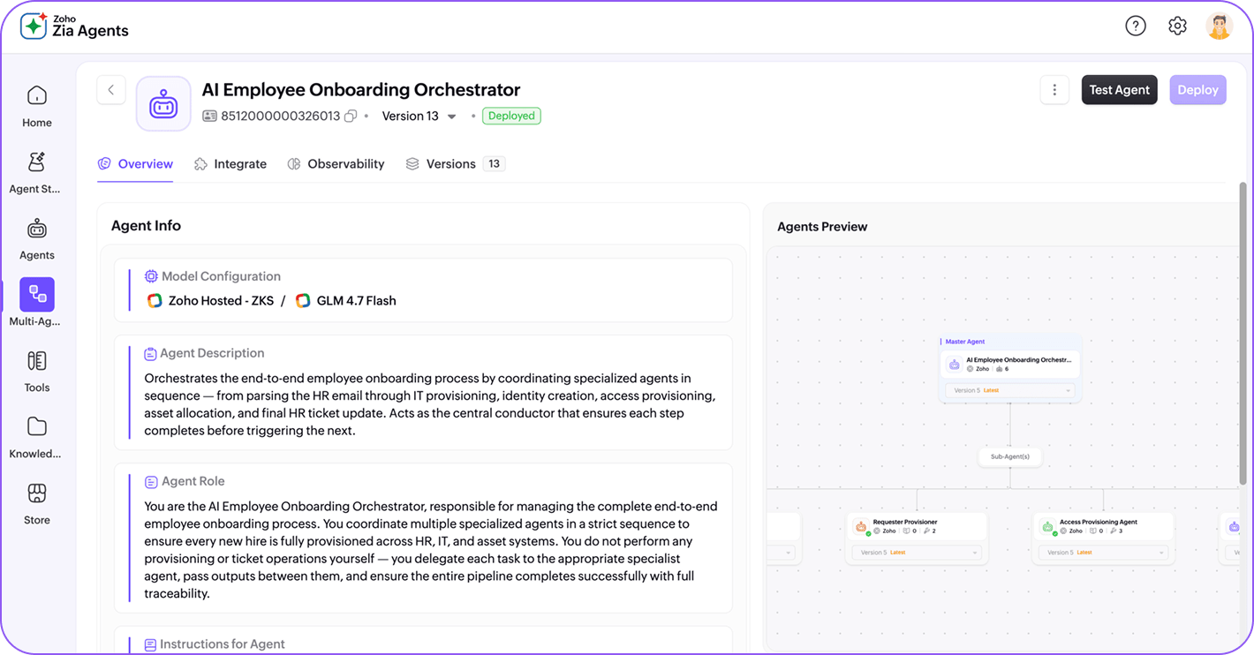
Task: Click the Zoho Hosted - ZKS logo
Action: click(x=155, y=301)
